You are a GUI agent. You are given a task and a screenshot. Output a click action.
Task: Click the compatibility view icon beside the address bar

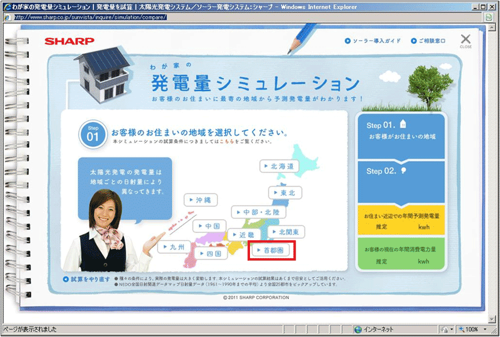pos(487,17)
